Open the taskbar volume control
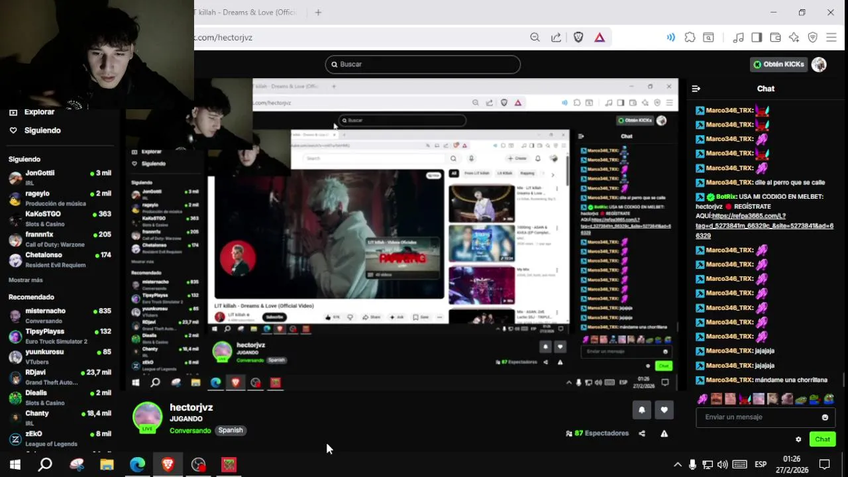 pyautogui.click(x=722, y=465)
